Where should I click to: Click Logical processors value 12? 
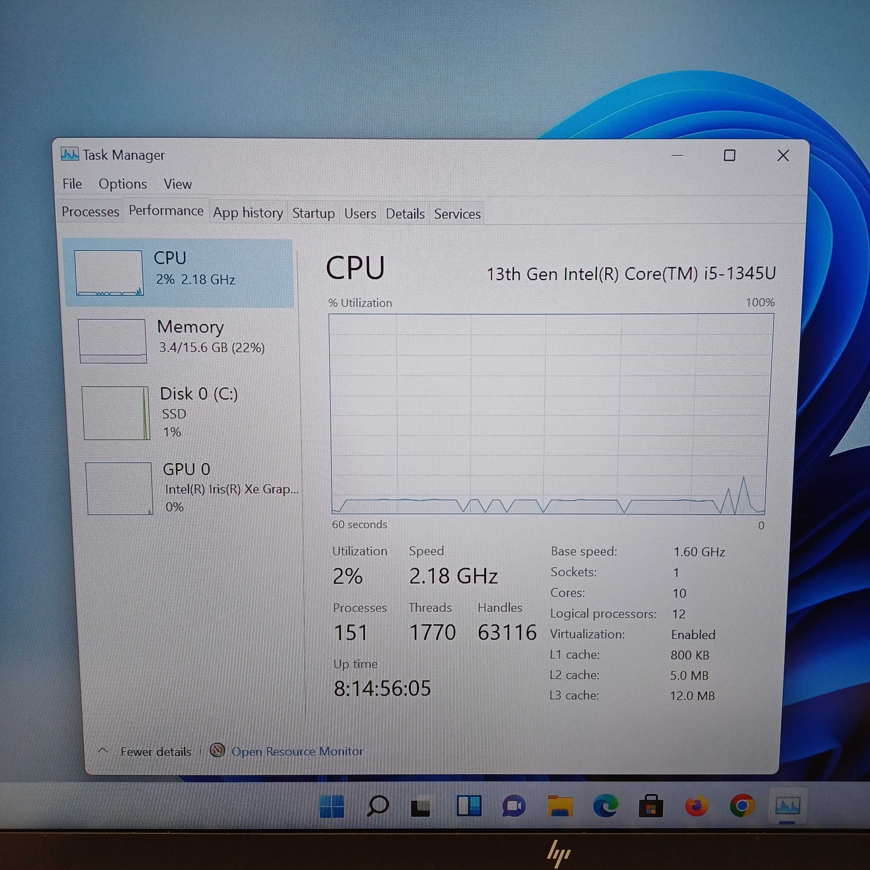pyautogui.click(x=679, y=614)
